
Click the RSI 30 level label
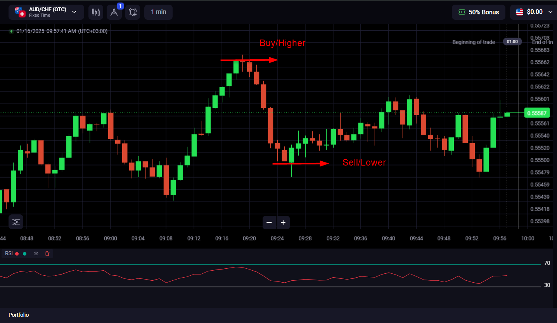point(547,285)
